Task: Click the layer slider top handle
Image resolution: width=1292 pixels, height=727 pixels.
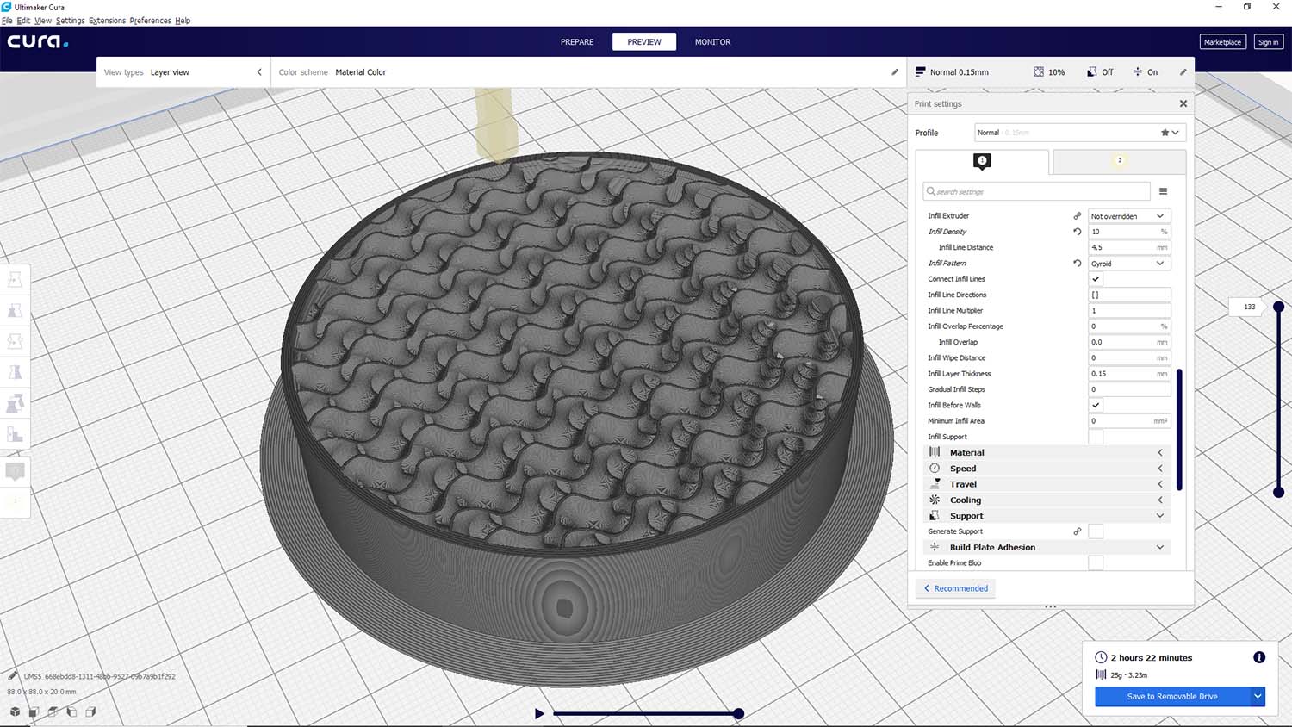Action: click(1278, 307)
